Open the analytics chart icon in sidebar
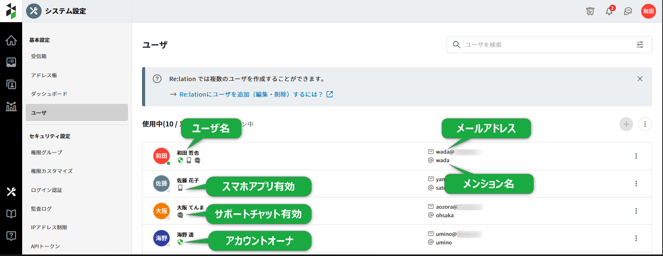This screenshot has height=256, width=663. [x=11, y=106]
